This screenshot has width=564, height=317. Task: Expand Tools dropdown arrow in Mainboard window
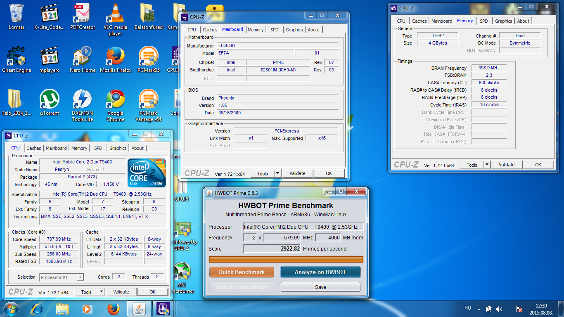point(278,173)
